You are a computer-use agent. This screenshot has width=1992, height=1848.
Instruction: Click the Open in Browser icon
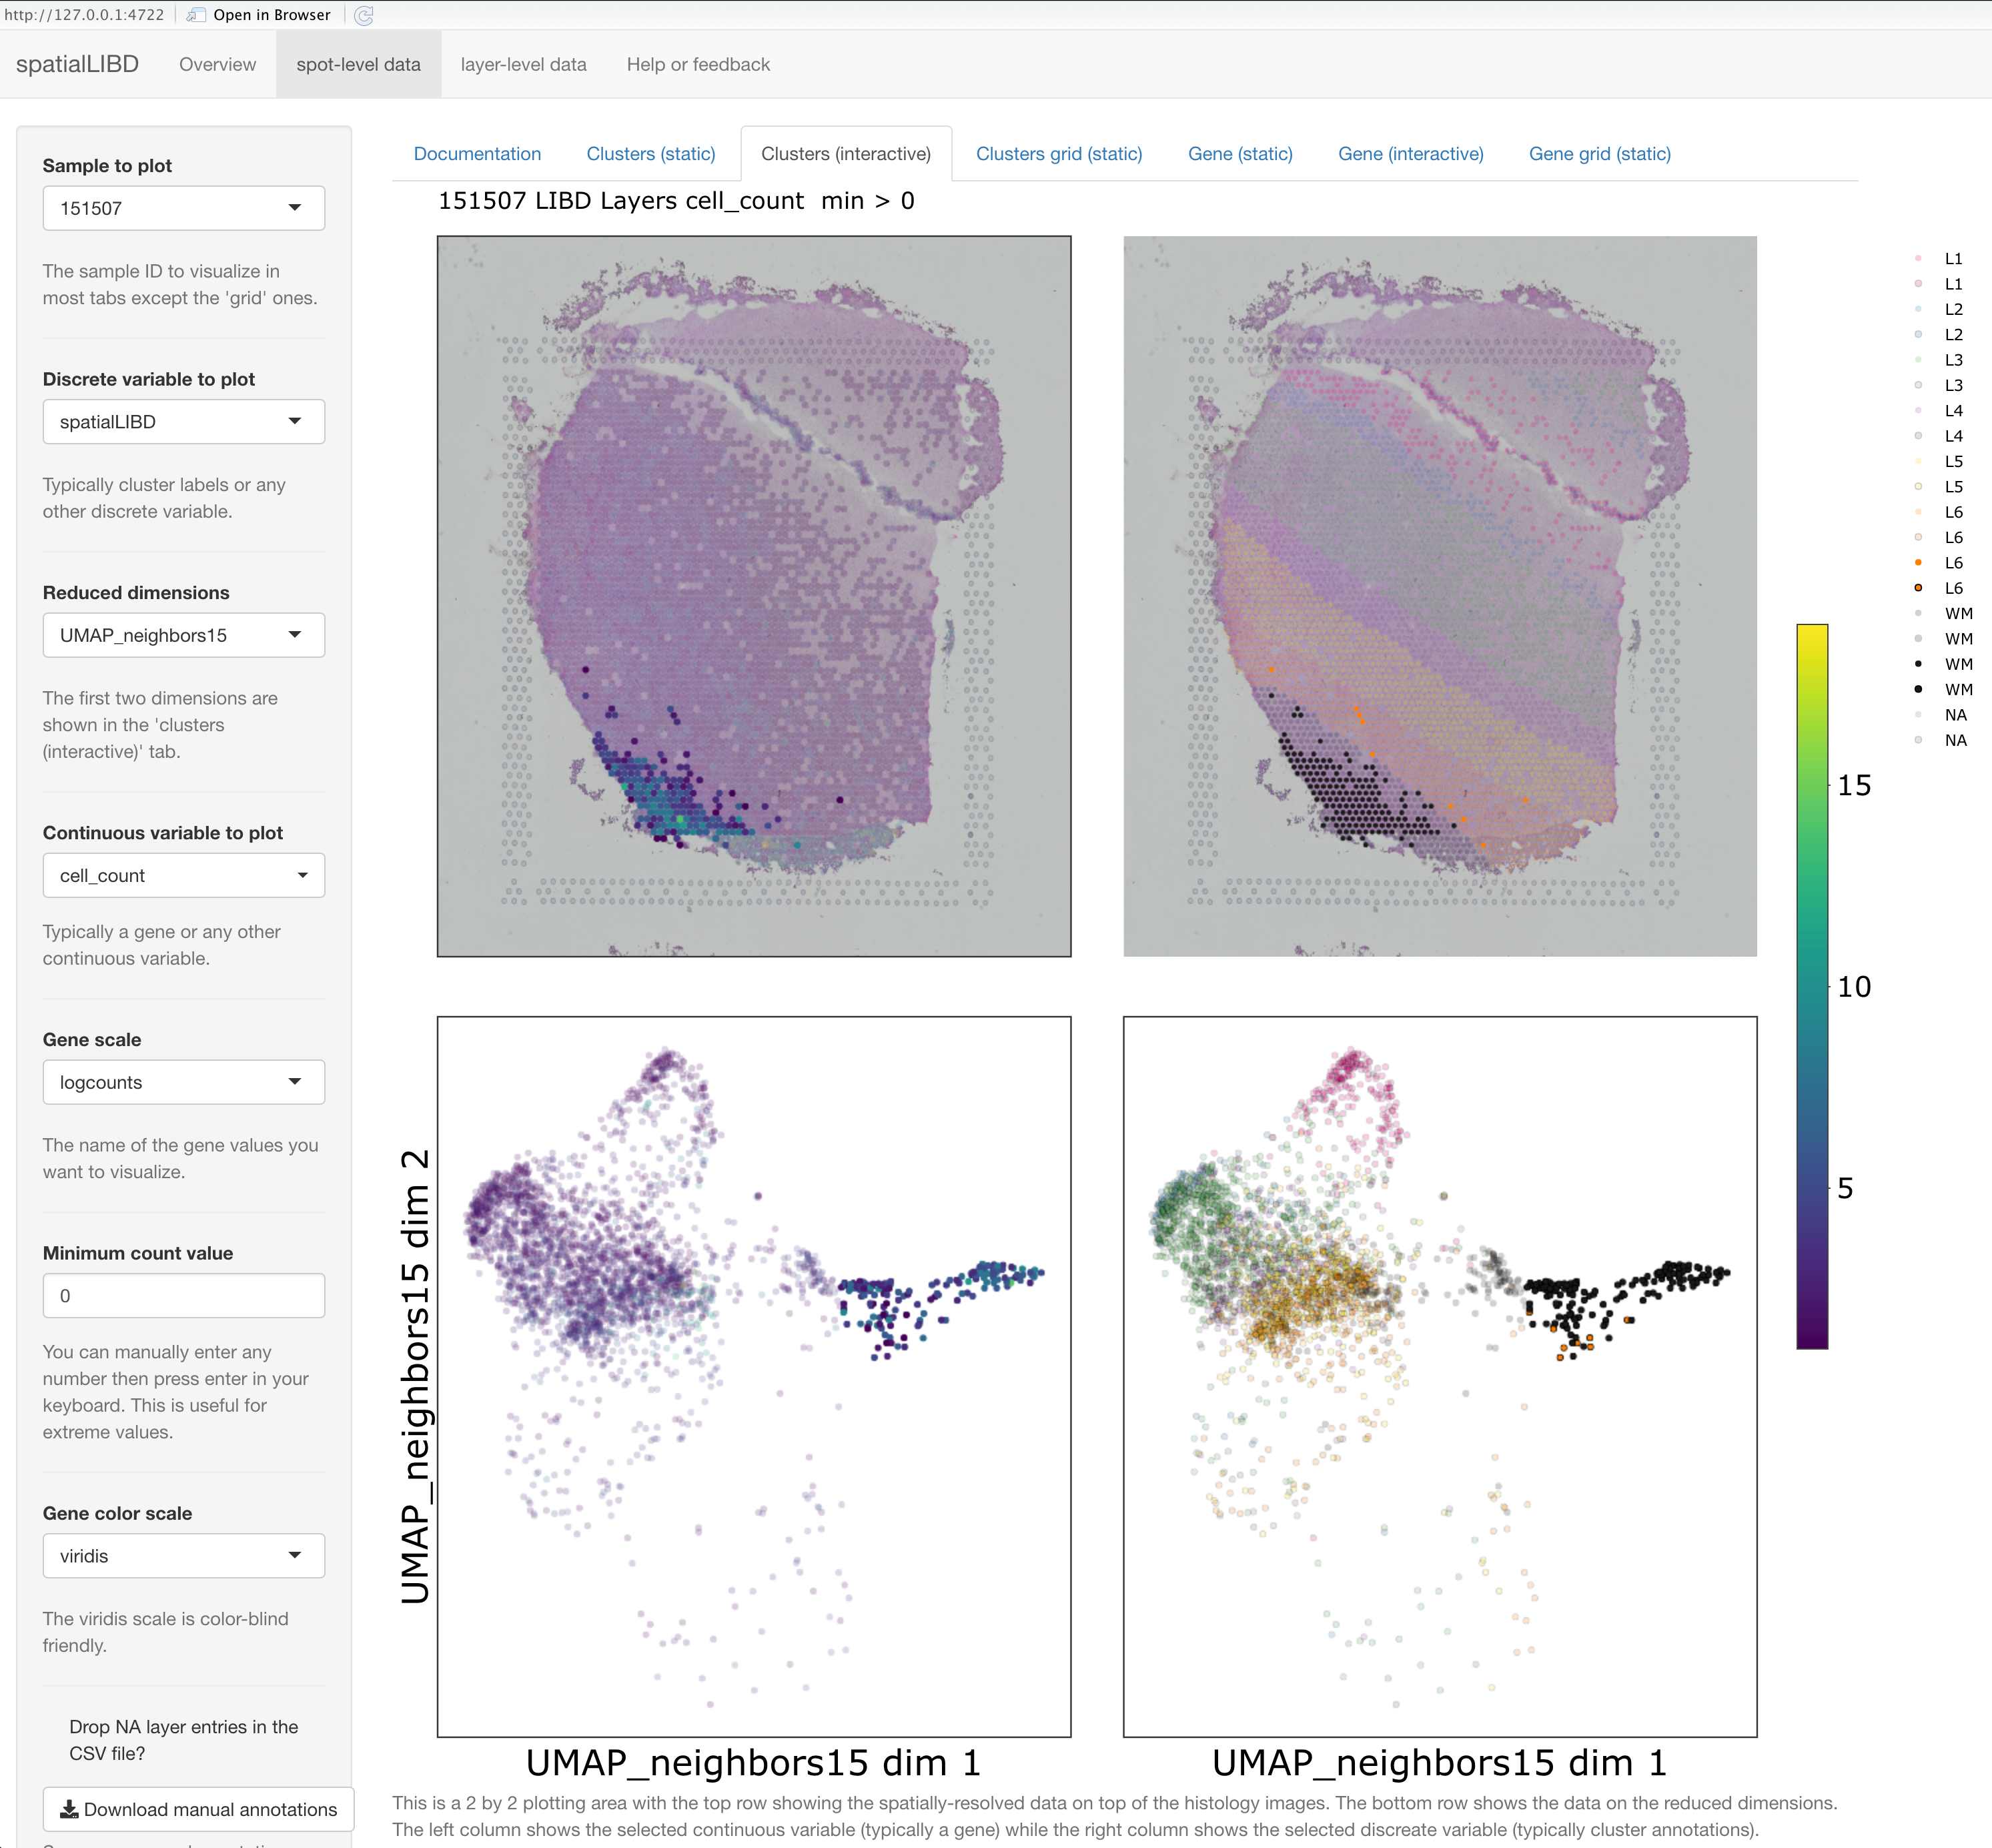click(197, 15)
